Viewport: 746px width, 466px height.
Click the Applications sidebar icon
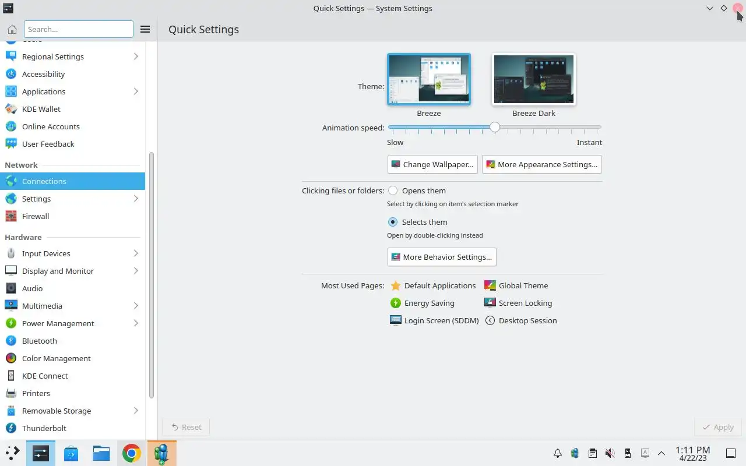10,91
